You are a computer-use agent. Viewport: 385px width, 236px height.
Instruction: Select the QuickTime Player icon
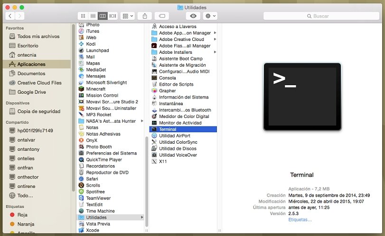tap(81, 159)
